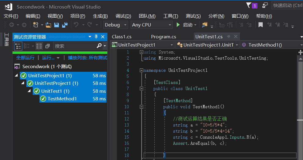The width and height of the screenshot is (303, 160).
Task: Click the uncomment lines icon
Action: 249,25
